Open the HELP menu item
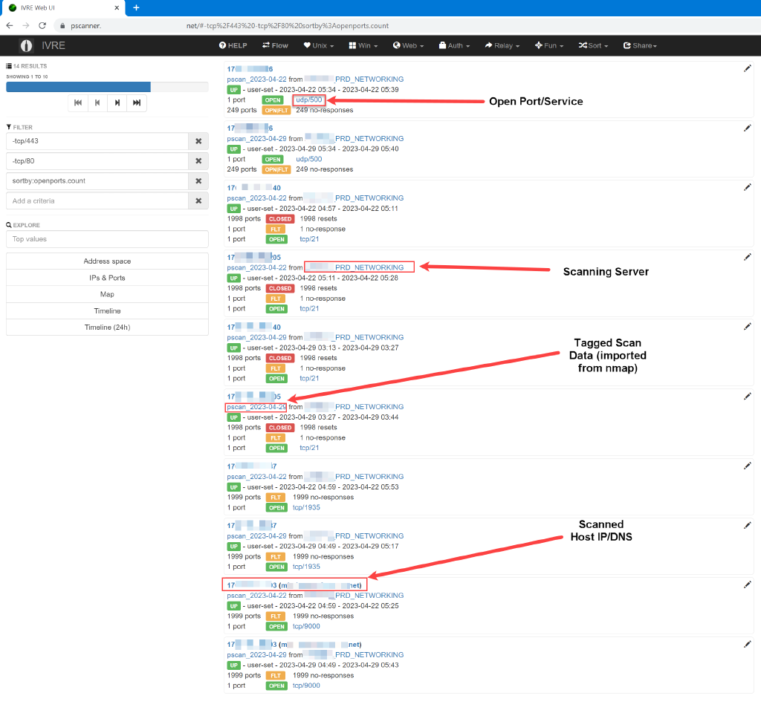The height and width of the screenshot is (710, 761). coord(233,45)
